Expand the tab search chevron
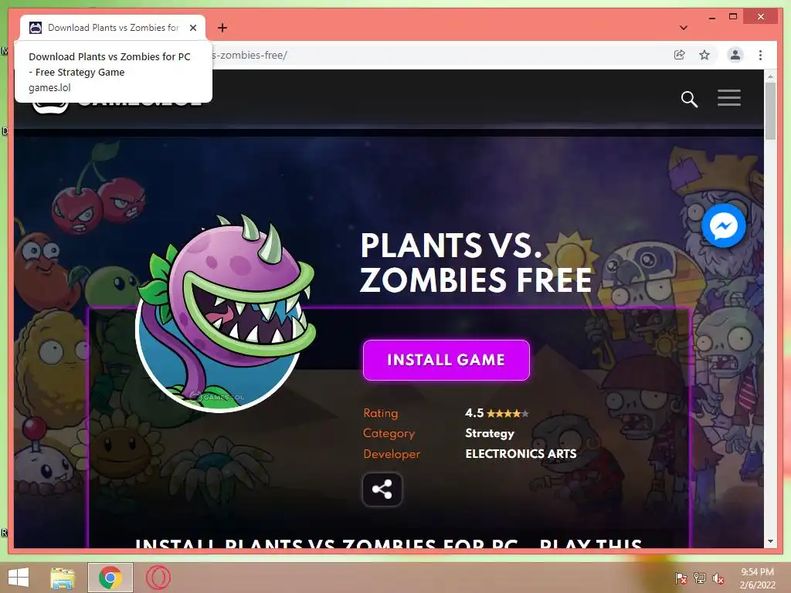Screen dimensions: 791x593 tap(684, 28)
